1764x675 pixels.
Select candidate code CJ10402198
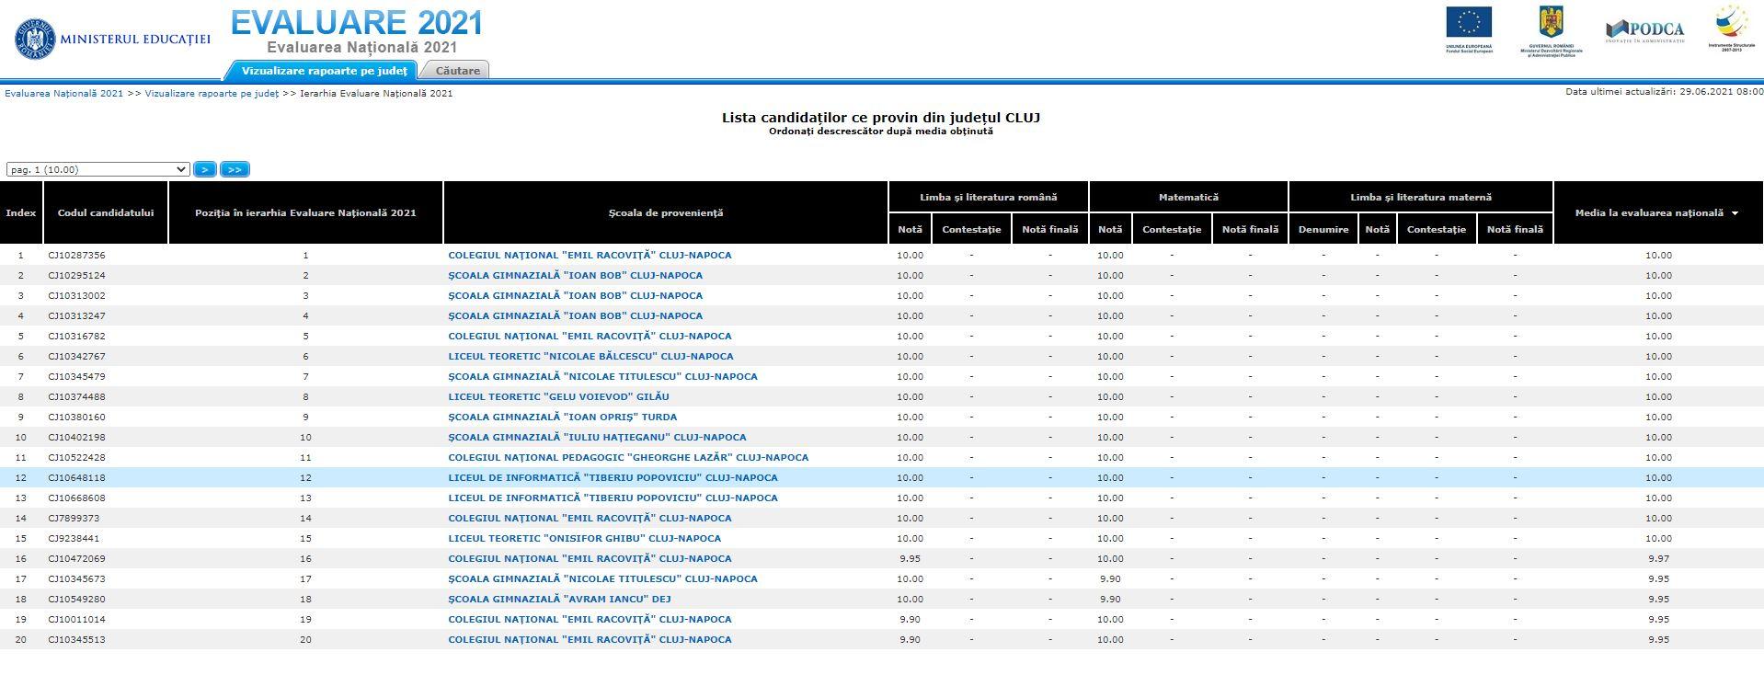pos(76,437)
